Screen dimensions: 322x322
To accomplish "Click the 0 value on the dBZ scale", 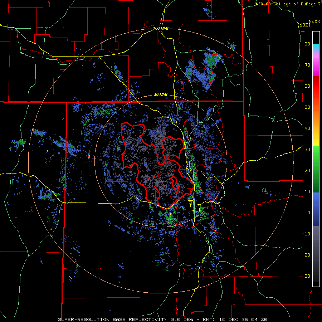I will tap(309, 213).
